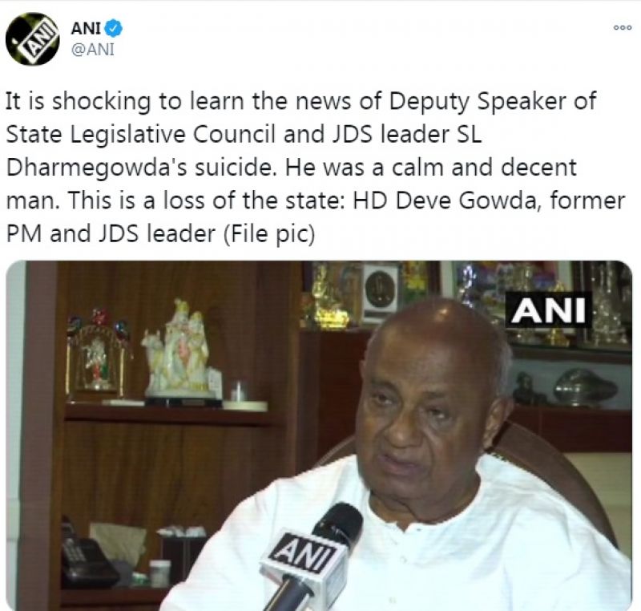
Task: Open the three-dot more options menu
Action: pos(623,28)
